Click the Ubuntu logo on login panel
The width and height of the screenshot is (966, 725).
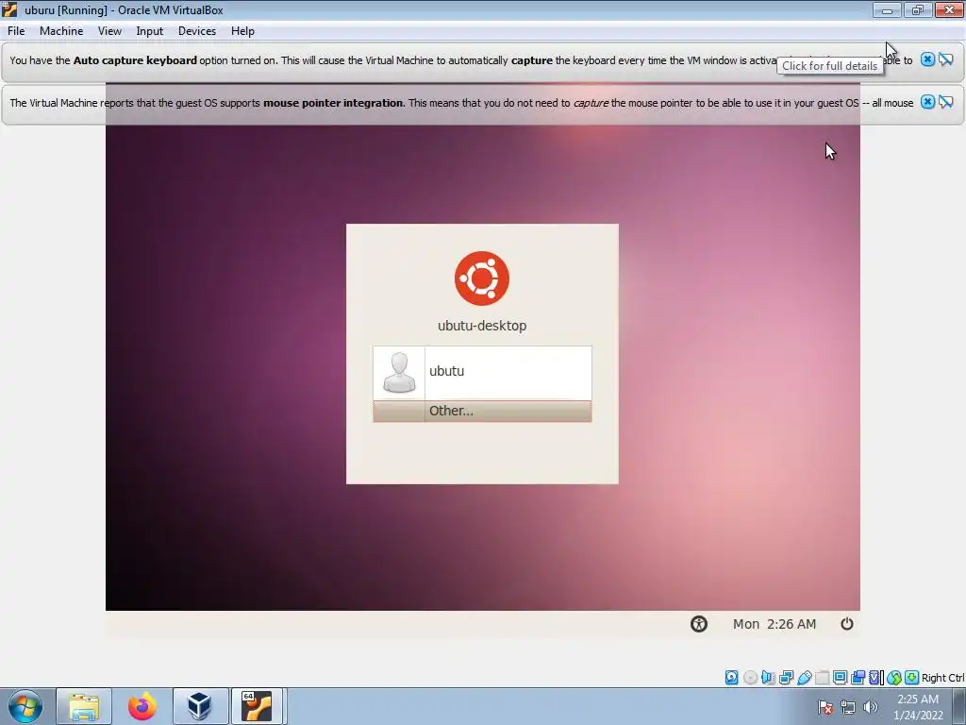482,278
